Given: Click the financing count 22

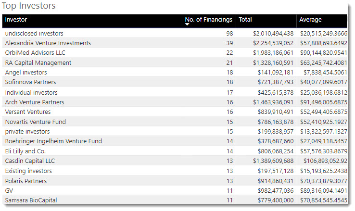Looking at the screenshot, I should (x=229, y=53).
